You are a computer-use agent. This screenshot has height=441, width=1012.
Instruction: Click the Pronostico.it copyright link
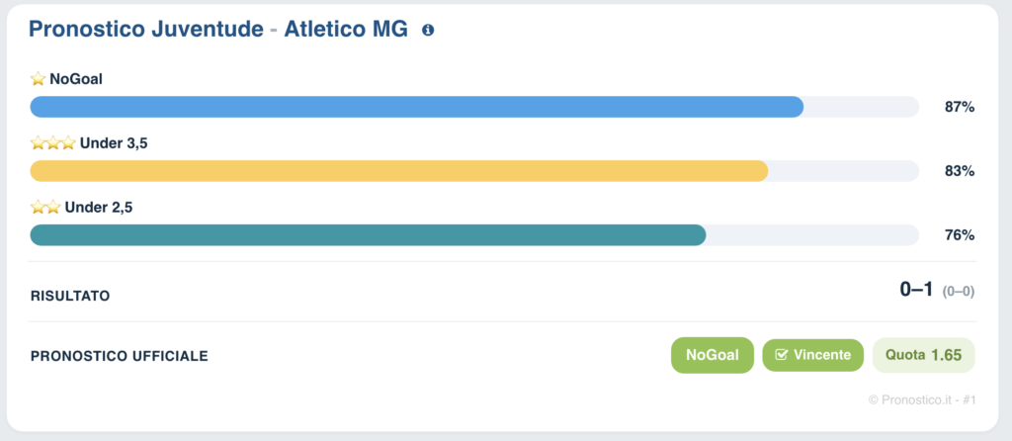922,400
